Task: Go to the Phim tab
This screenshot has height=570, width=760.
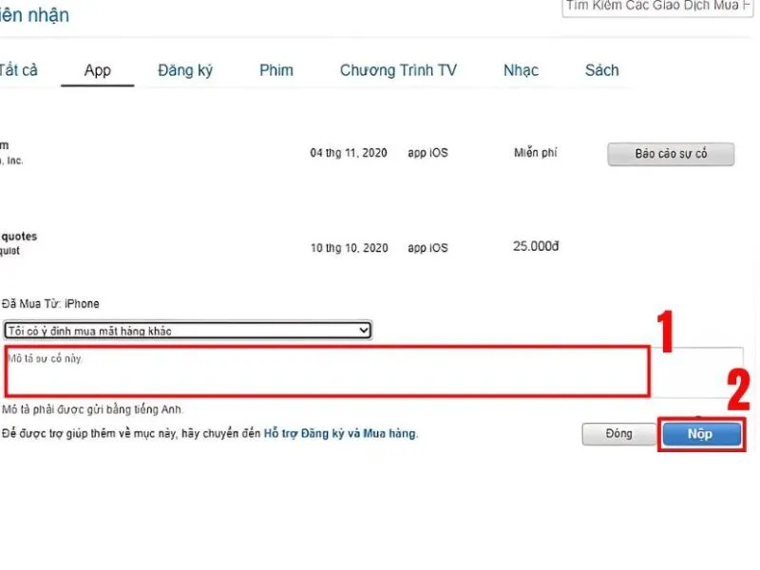Action: (276, 70)
